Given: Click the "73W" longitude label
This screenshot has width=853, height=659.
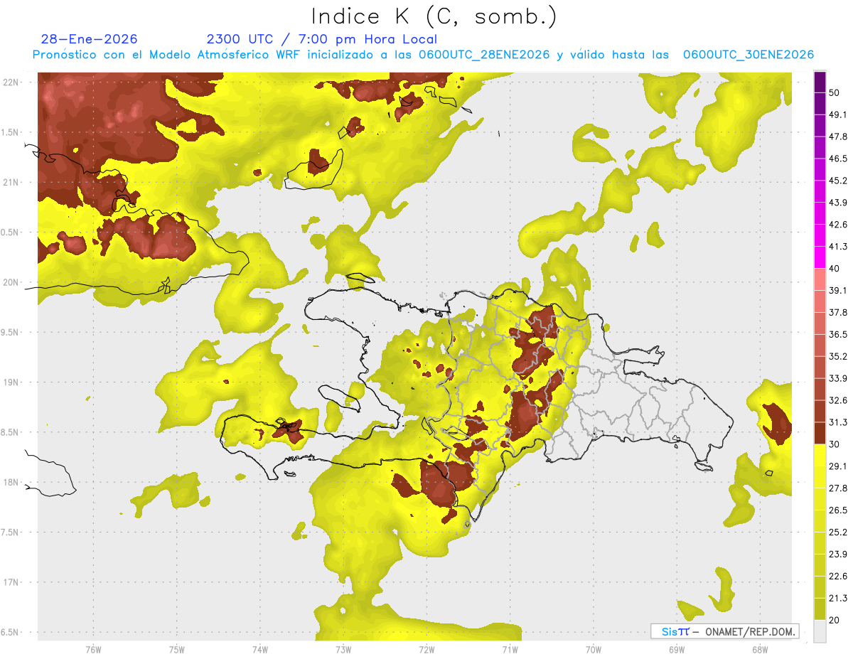Looking at the screenshot, I should coord(343,650).
